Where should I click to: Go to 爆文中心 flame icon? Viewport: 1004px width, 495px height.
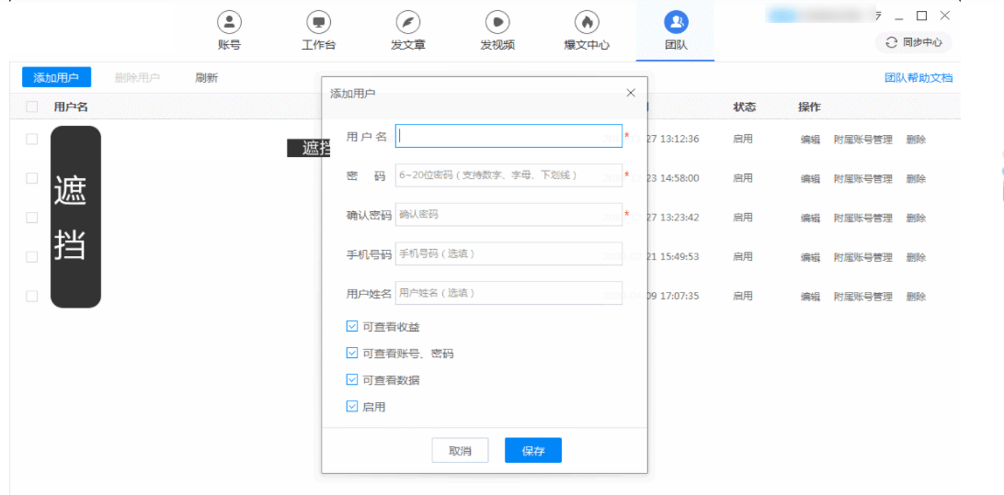586,22
